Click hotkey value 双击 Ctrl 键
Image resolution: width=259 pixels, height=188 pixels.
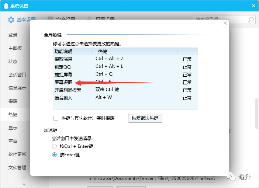(107, 90)
